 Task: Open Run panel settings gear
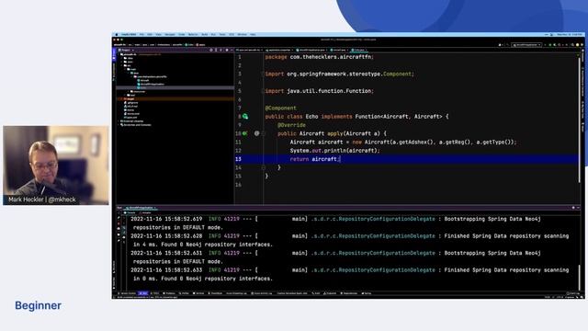(573, 208)
